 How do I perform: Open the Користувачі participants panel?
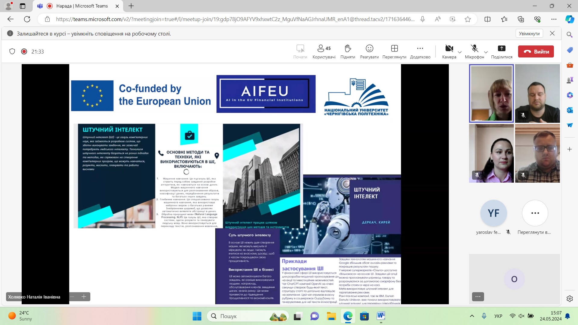pos(324,51)
